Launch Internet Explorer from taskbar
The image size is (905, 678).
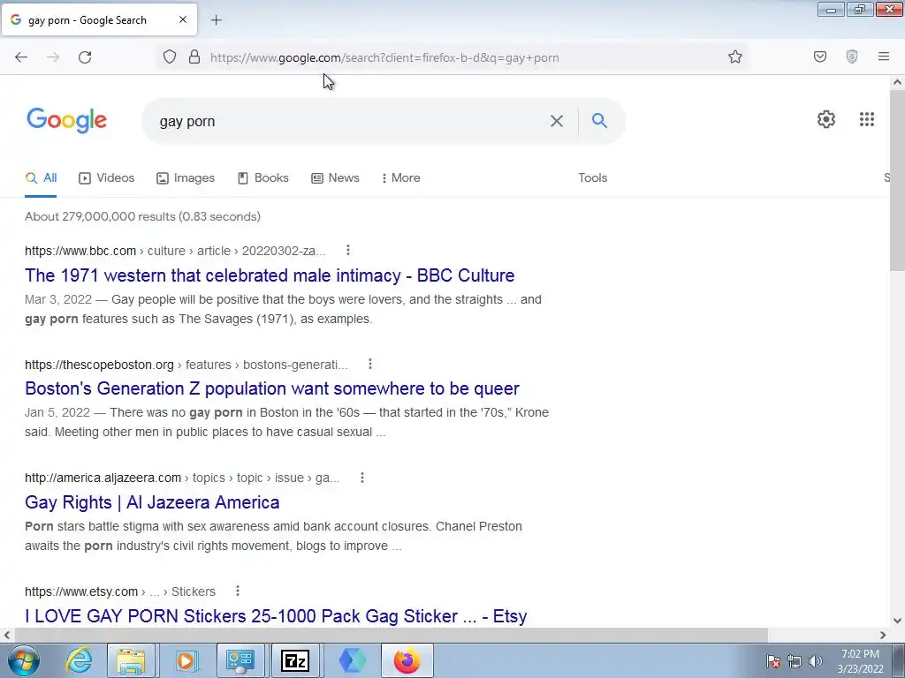79,661
